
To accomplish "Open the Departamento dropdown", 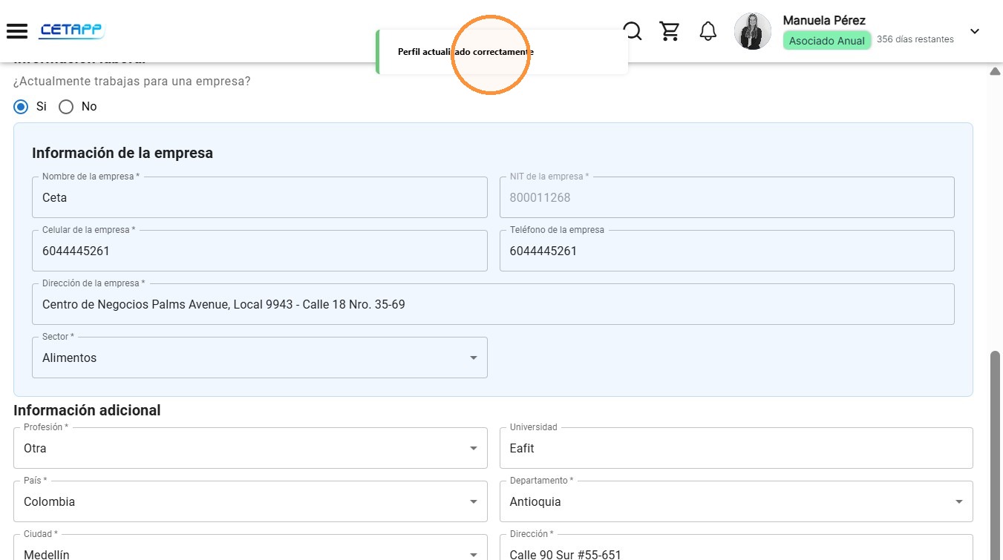I will (x=736, y=501).
